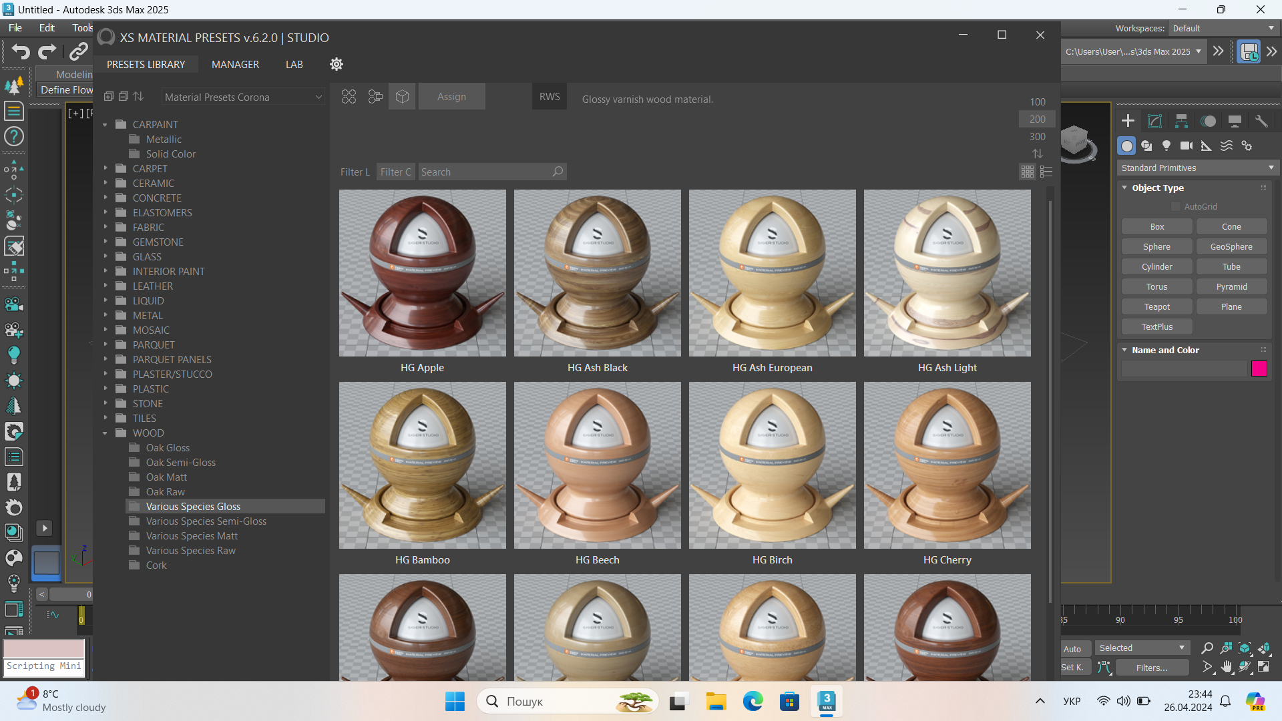Click the pink object color swatch
Image resolution: width=1282 pixels, height=721 pixels.
[x=1259, y=369]
